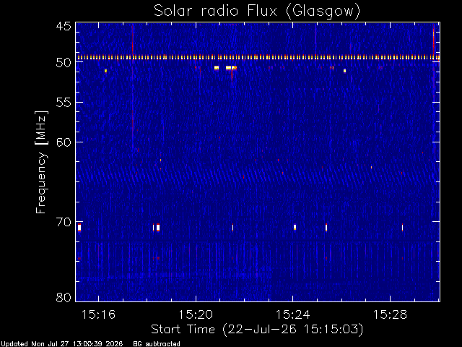Viewport: 462px width, 347px height.
Task: Click the 80 MHz frequency axis label
Action: click(x=64, y=297)
